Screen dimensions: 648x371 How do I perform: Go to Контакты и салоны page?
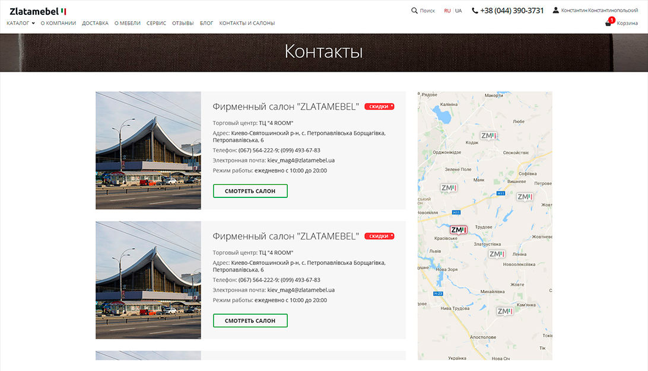[x=247, y=23]
